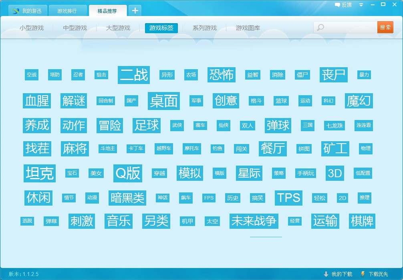Open the 运输 tag
Screen dimensions: 403x280
(325, 221)
